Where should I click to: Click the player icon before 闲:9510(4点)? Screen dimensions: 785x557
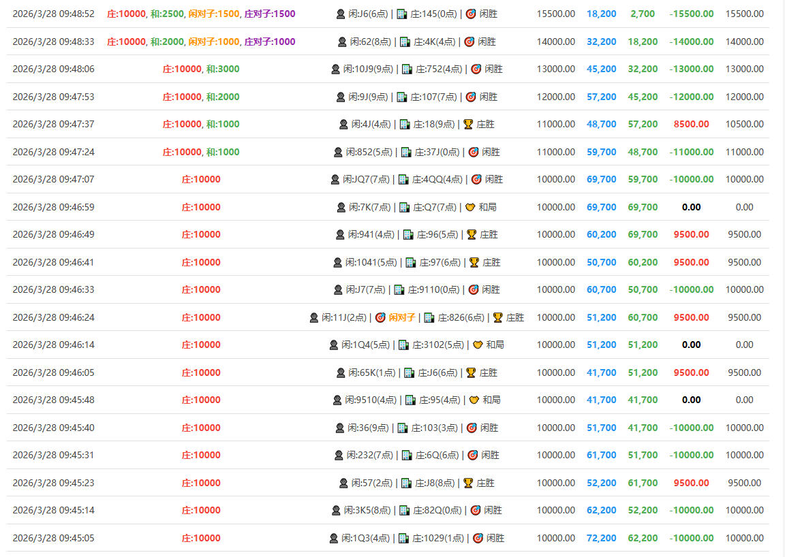tap(337, 400)
